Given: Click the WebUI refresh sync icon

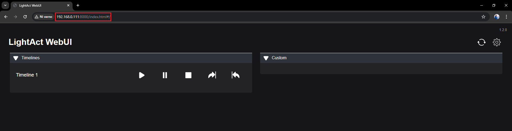Looking at the screenshot, I should (x=481, y=42).
